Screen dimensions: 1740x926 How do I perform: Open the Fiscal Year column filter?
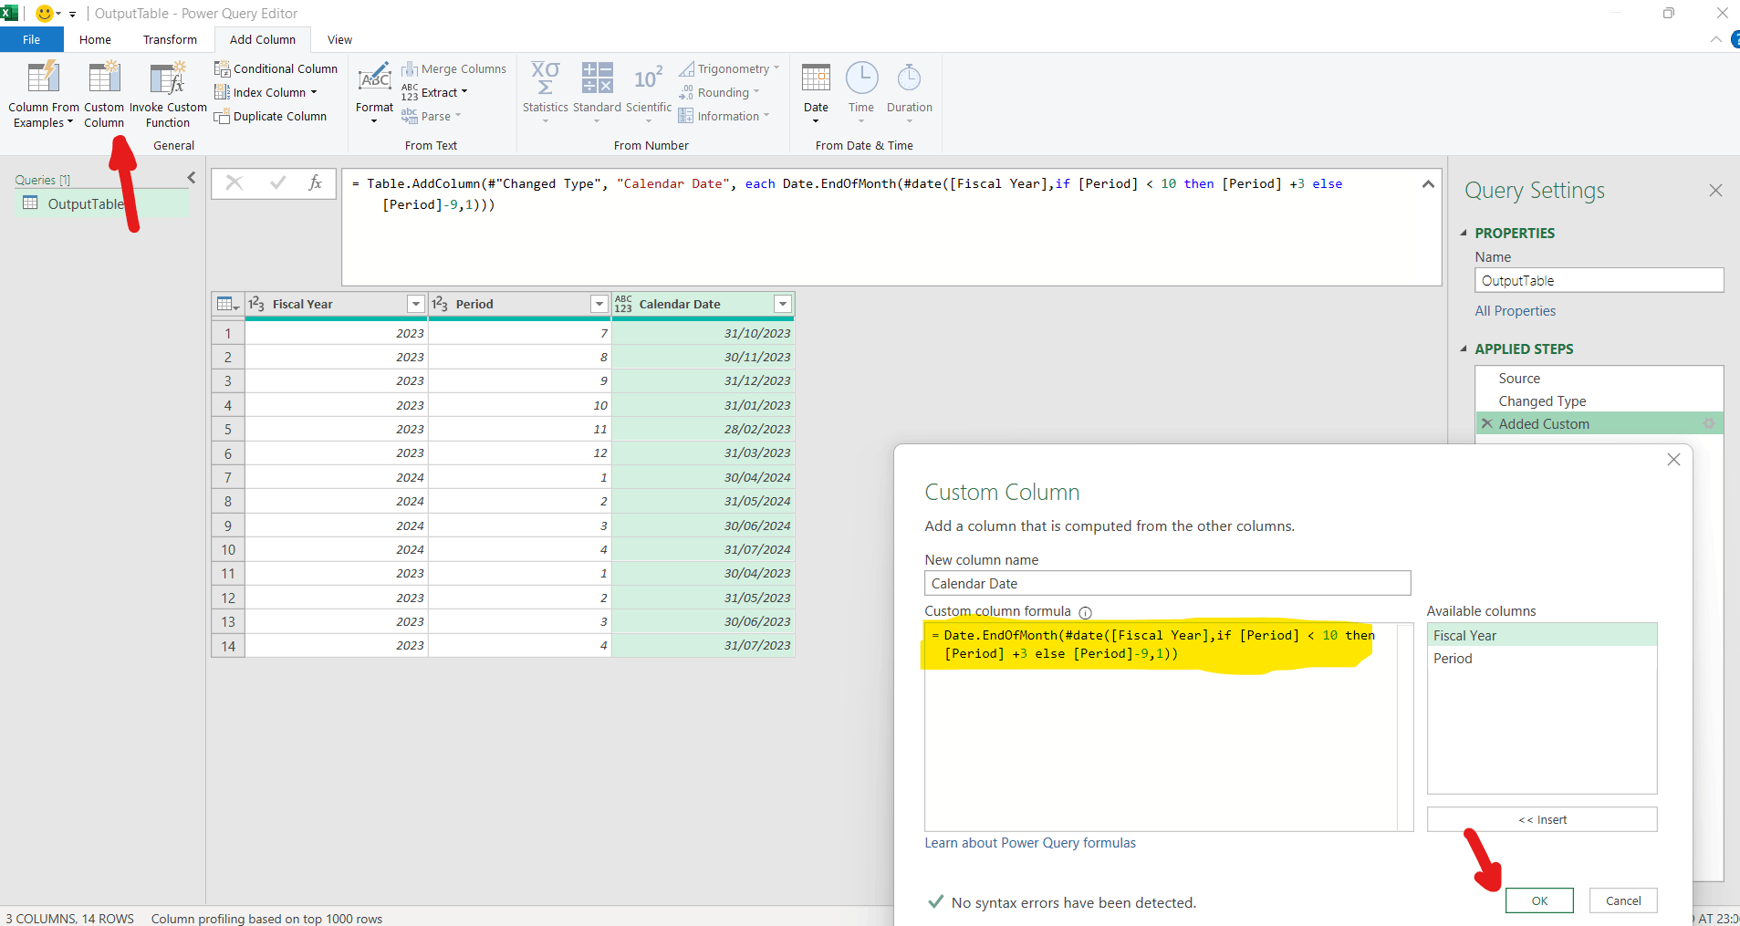tap(416, 303)
